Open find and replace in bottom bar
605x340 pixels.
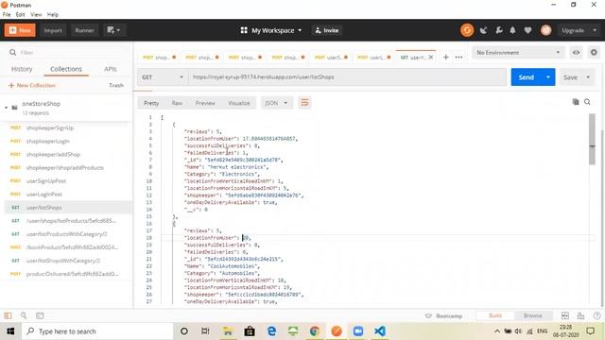(x=24, y=315)
